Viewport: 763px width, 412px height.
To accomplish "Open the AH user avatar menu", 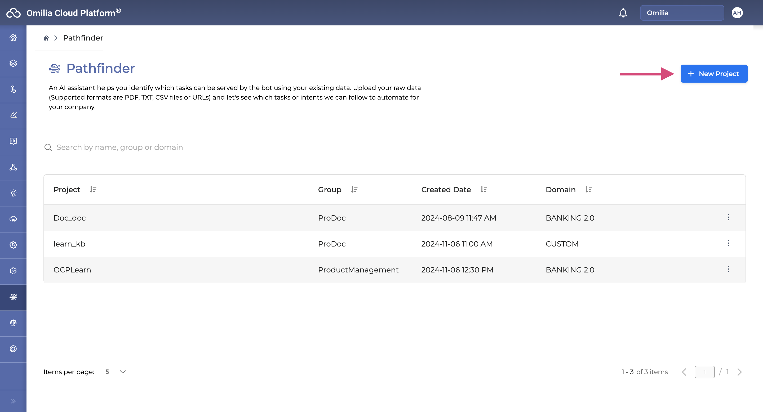I will pyautogui.click(x=737, y=13).
